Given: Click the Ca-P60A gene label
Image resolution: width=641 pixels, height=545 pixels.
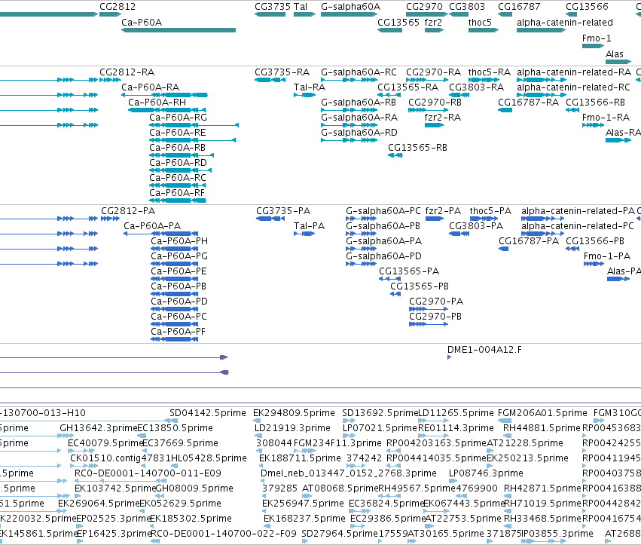Looking at the screenshot, I should (x=142, y=22).
